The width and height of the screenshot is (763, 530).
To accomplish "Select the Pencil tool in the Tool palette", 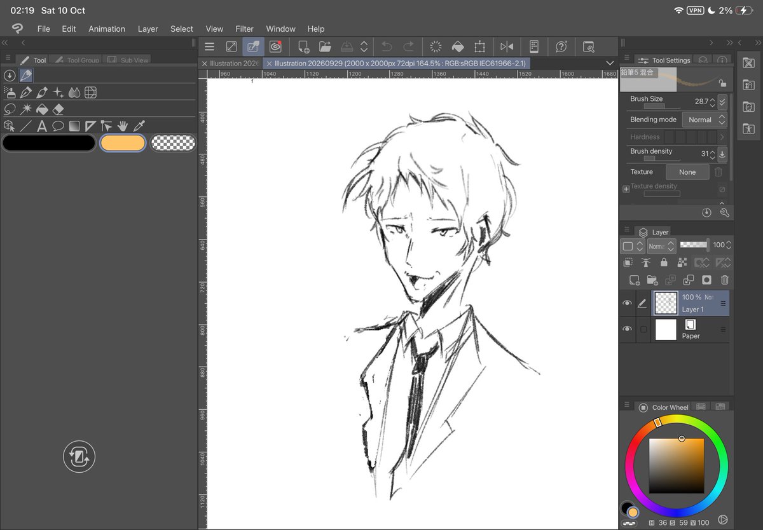I will tap(26, 76).
